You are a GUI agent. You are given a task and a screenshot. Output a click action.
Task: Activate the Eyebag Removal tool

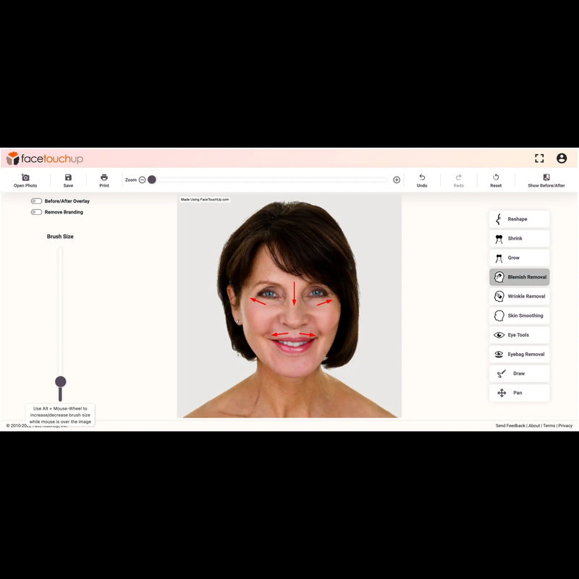pyautogui.click(x=519, y=355)
